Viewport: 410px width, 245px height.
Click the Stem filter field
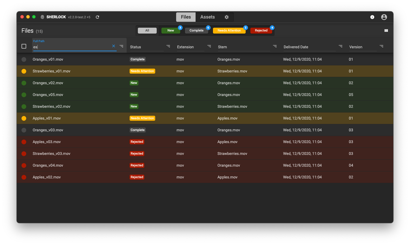point(244,47)
